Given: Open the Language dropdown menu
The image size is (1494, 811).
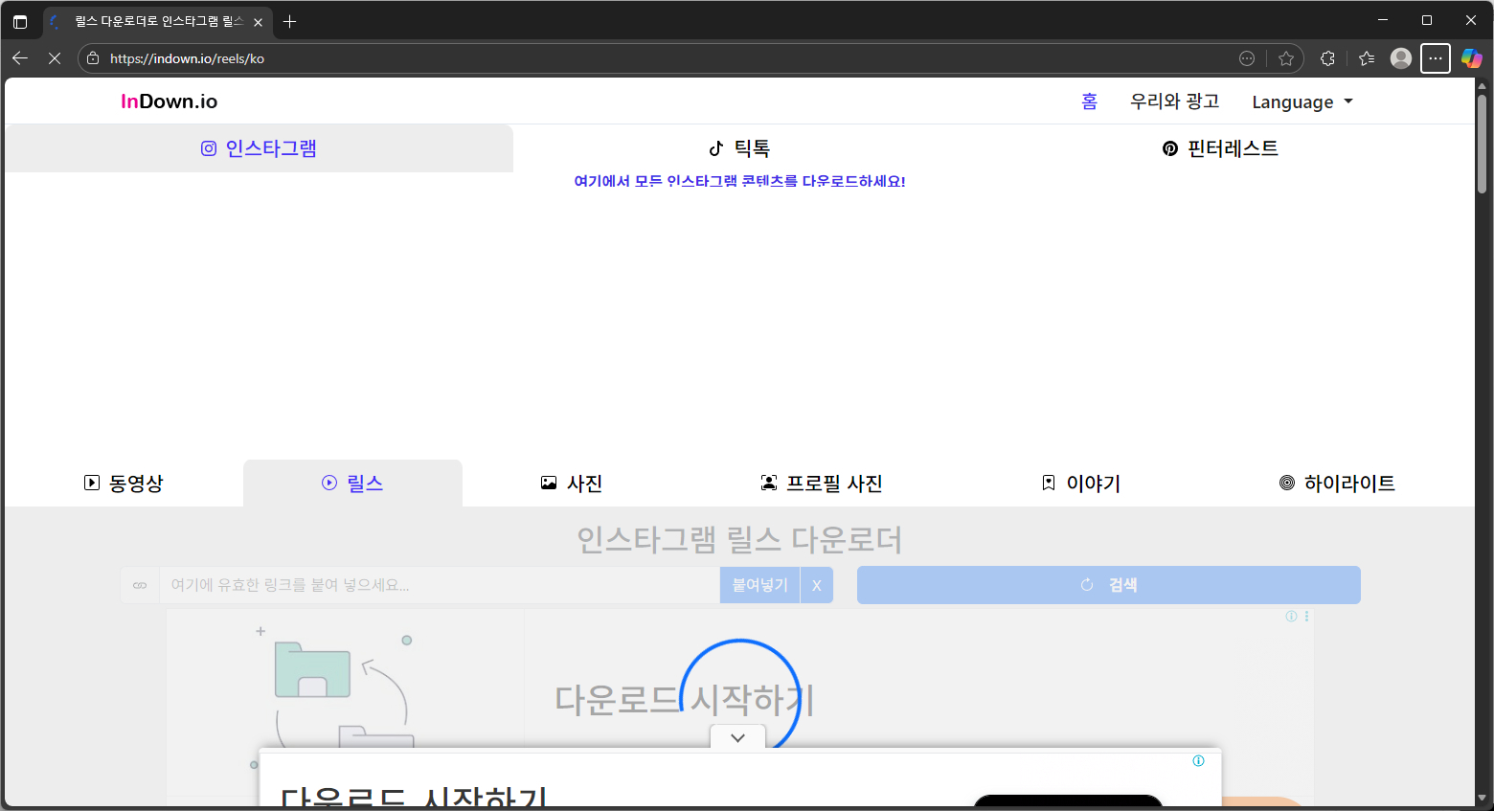Looking at the screenshot, I should point(1302,101).
